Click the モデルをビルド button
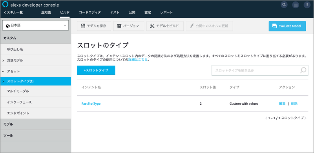Image resolution: width=314 pixels, height=153 pixels. point(165,26)
